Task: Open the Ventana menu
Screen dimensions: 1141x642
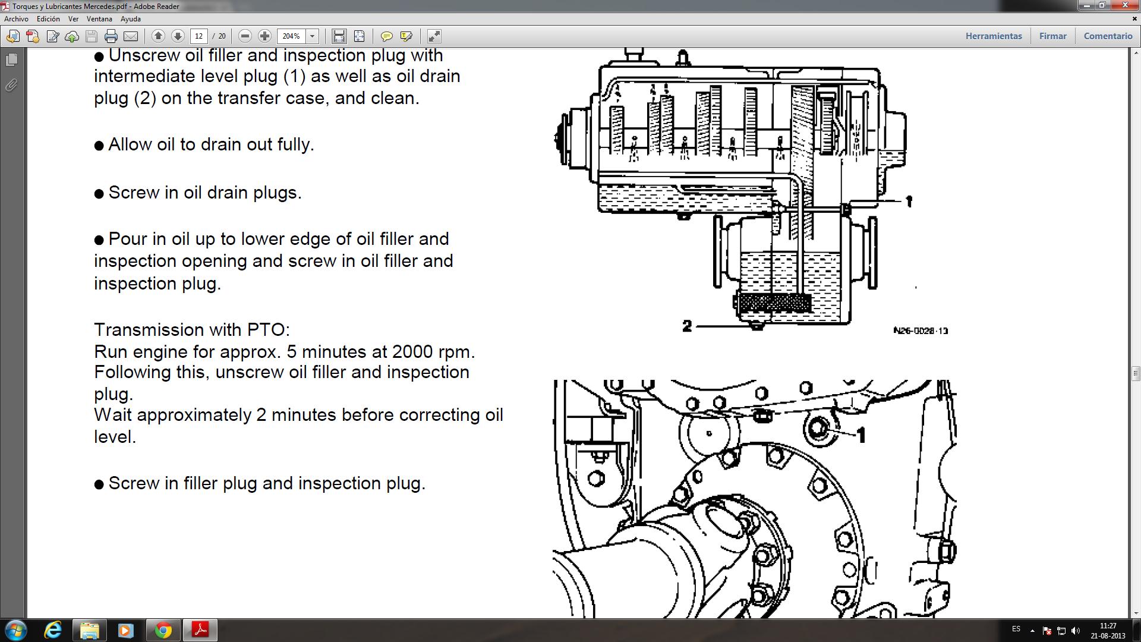Action: 99,19
